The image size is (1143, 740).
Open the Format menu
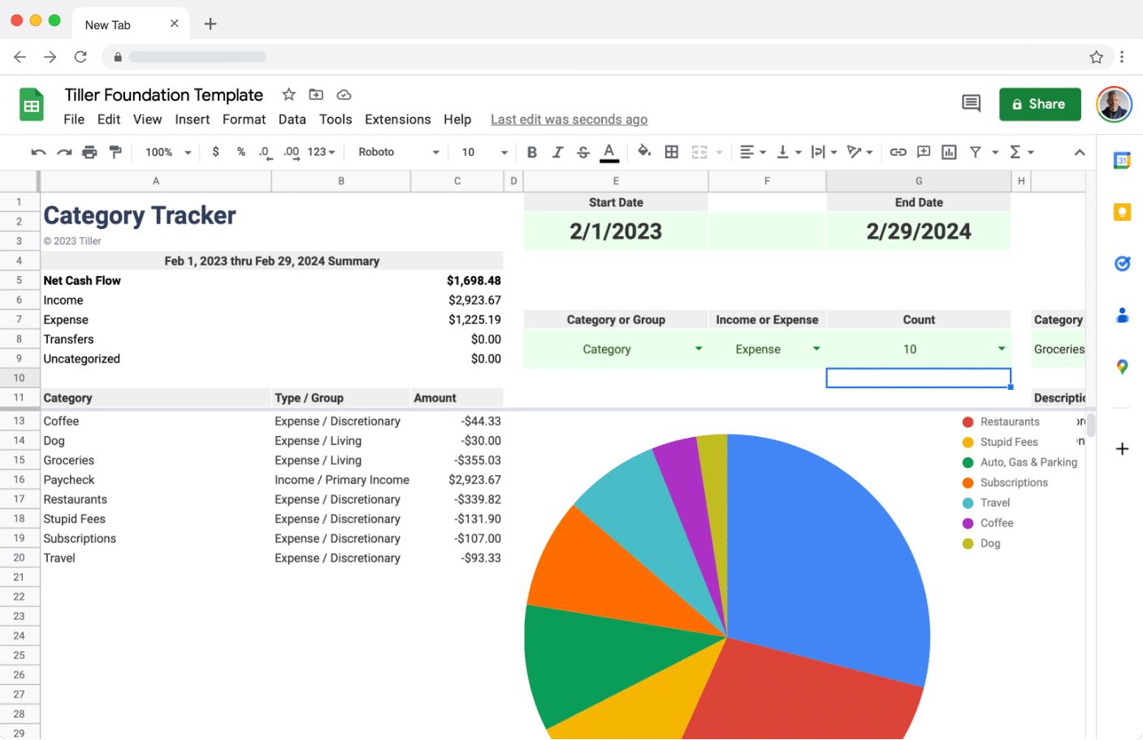click(x=245, y=119)
